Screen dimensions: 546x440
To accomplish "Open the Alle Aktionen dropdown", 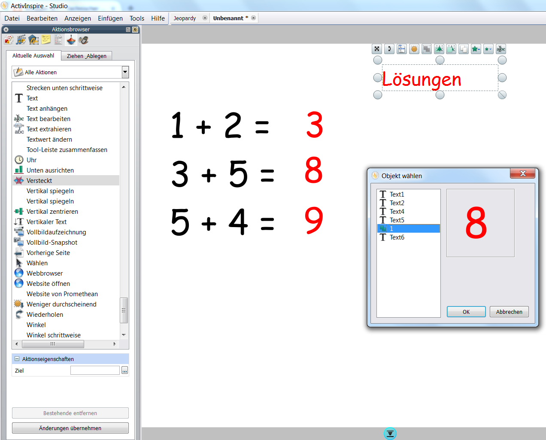I will 125,72.
